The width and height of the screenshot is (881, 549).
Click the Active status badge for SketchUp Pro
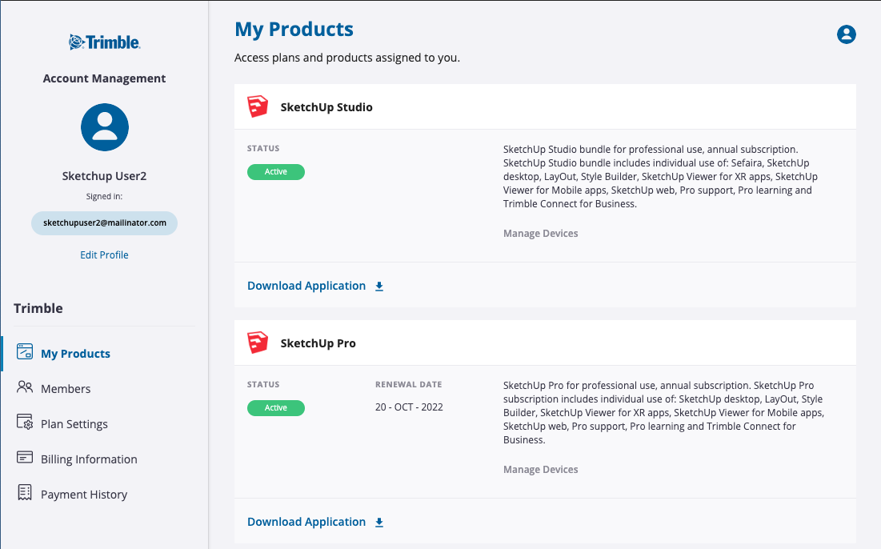pos(276,408)
